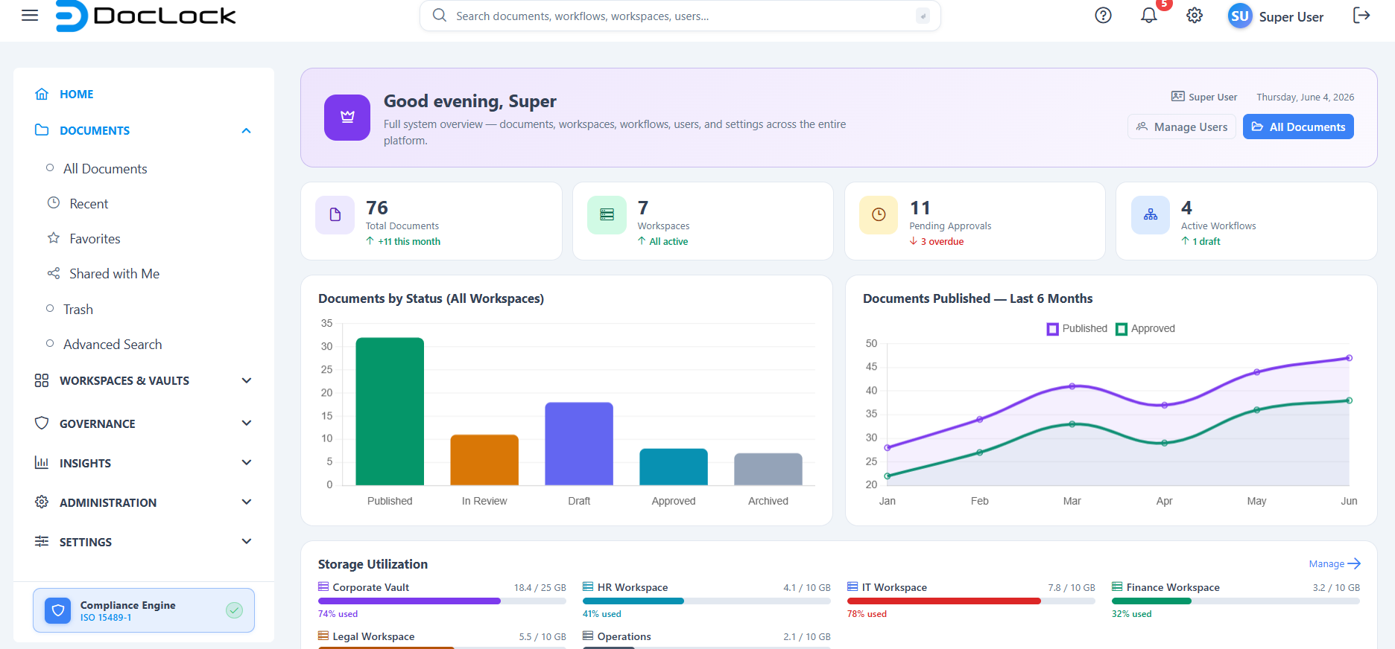Click the Settings sliders icon
The image size is (1395, 649).
pos(42,542)
